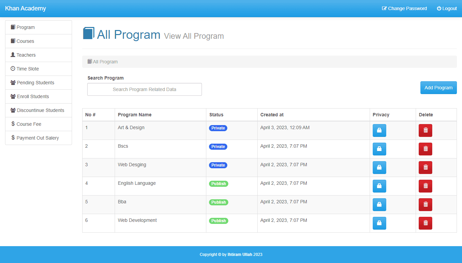This screenshot has width=462, height=263.
Task: Delete the Web Development program
Action: pyautogui.click(x=425, y=223)
